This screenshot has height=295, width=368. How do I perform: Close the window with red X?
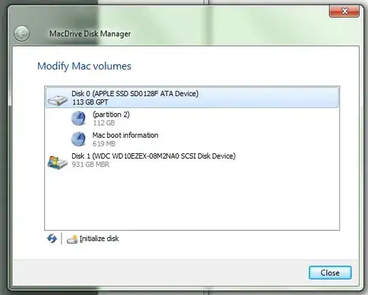[344, 12]
